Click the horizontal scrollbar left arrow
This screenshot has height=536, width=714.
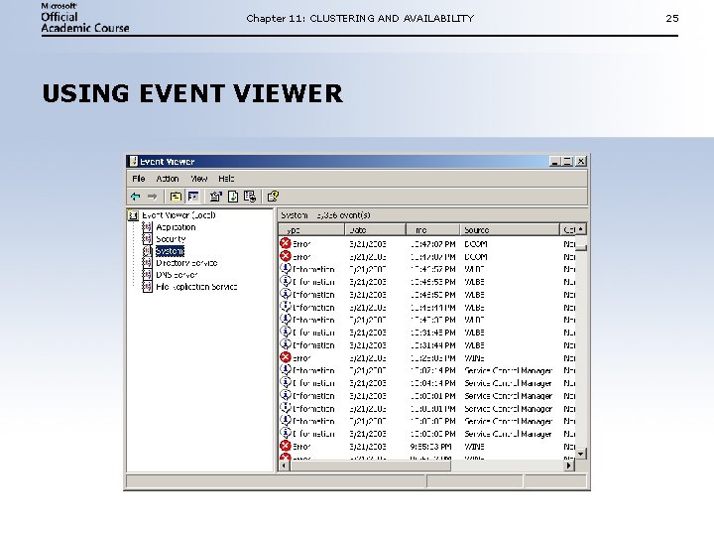coord(285,466)
